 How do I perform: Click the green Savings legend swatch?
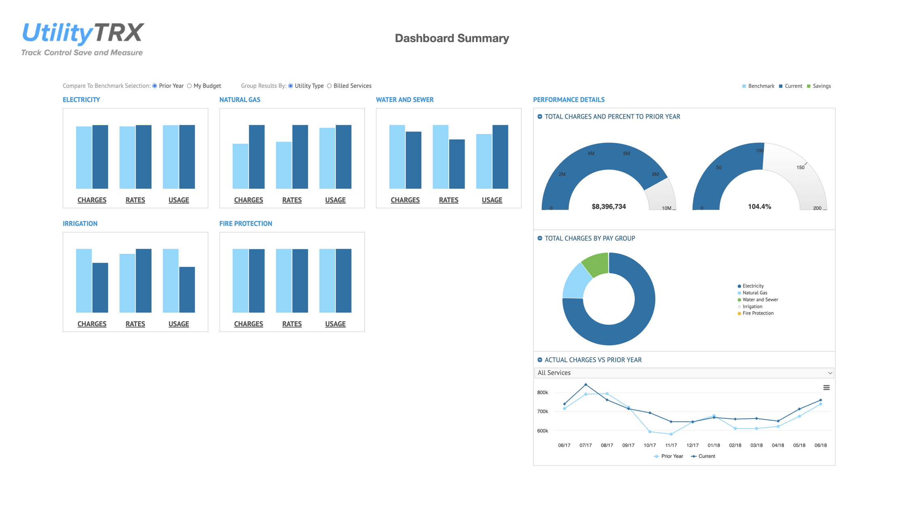click(x=809, y=86)
